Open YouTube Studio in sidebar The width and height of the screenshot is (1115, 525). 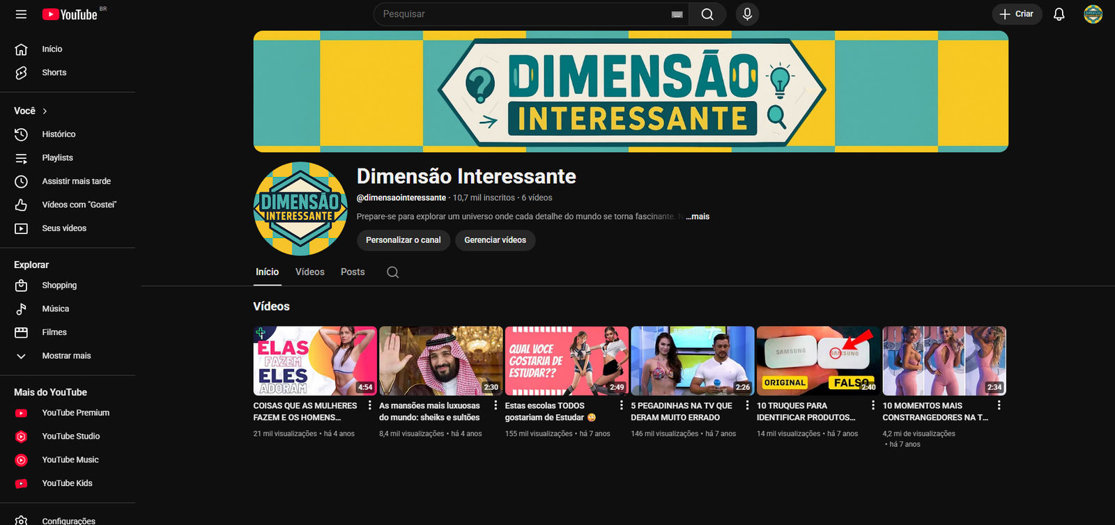[70, 437]
